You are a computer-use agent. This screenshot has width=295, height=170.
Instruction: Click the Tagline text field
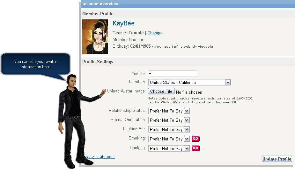click(x=172, y=74)
